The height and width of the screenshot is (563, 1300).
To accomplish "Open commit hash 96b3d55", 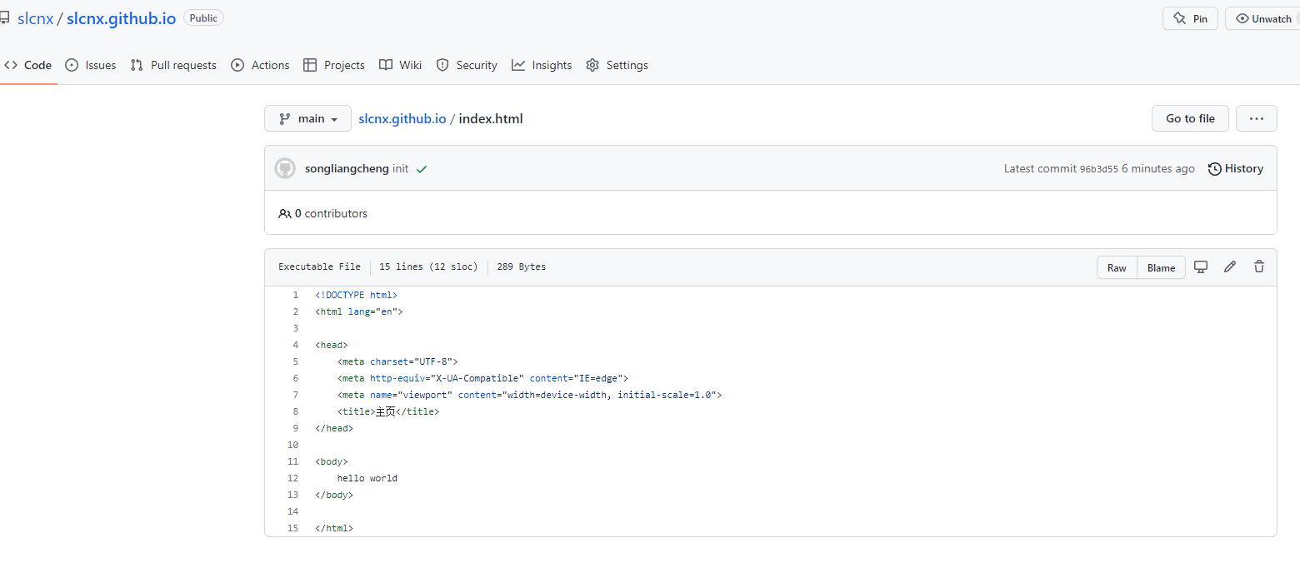I will [x=1099, y=169].
